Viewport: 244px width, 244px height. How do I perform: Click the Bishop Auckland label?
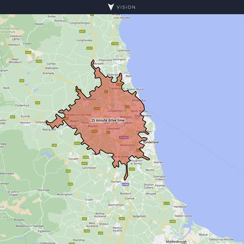100,215
